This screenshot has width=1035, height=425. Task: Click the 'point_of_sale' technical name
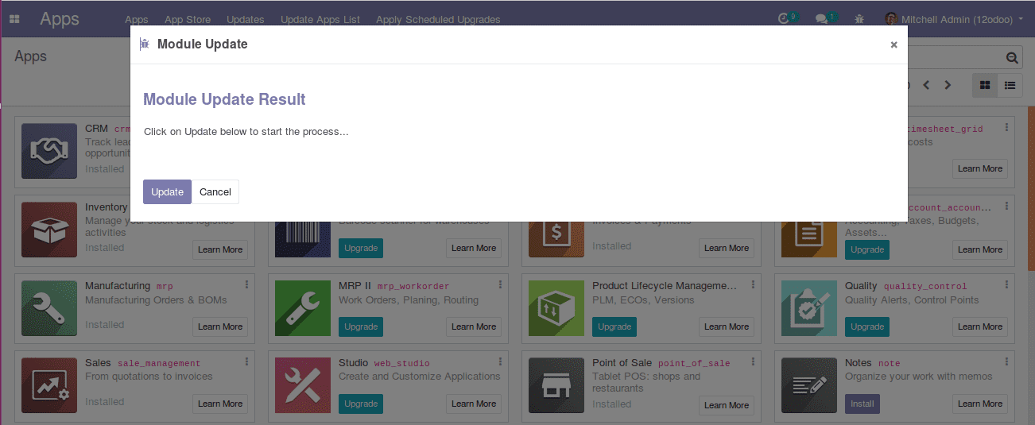tap(694, 363)
